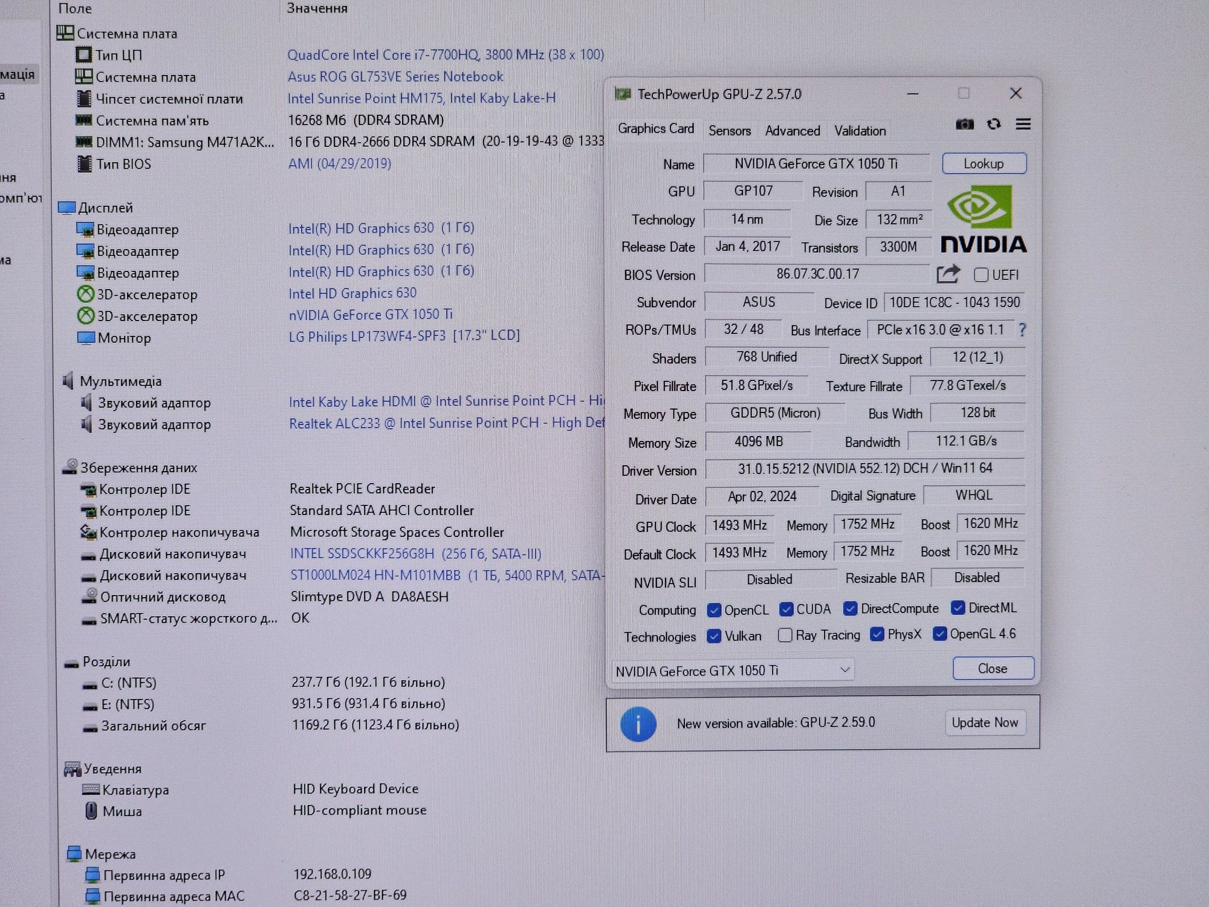Click the BIOS Version field 86.07.3C.00.17
1209x907 pixels.
[x=817, y=274]
